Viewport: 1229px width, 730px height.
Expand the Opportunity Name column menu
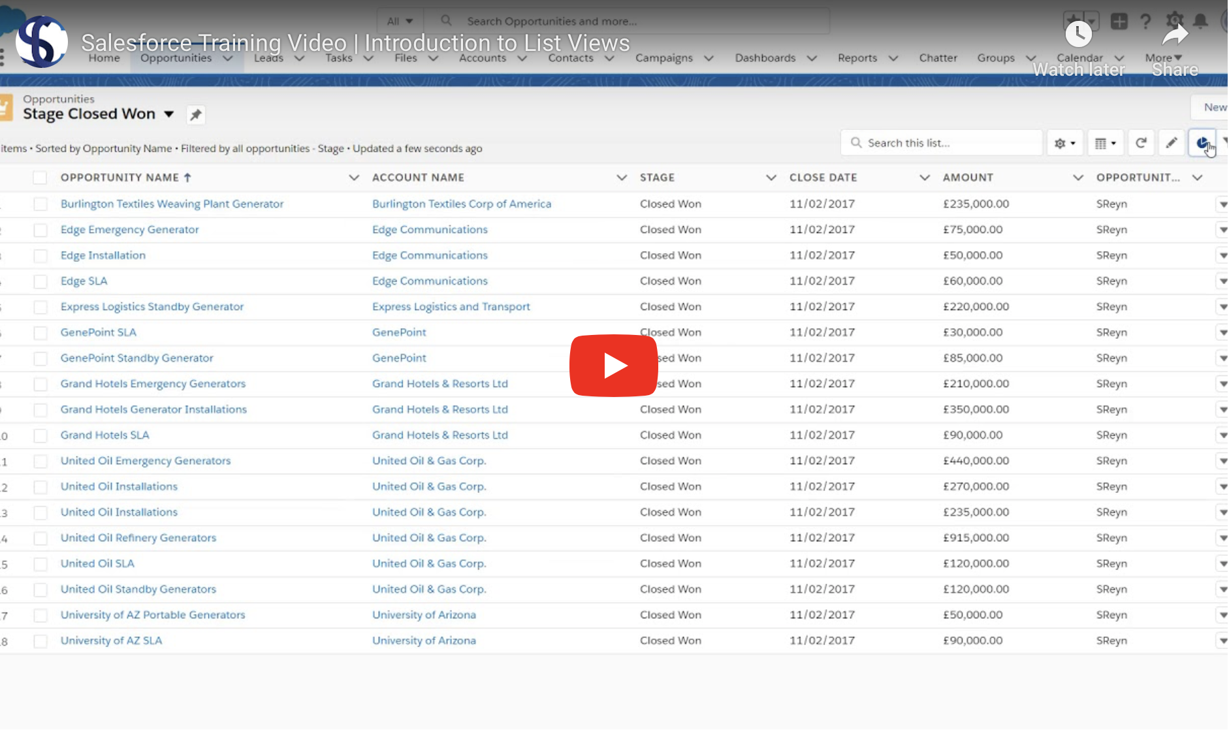coord(354,178)
